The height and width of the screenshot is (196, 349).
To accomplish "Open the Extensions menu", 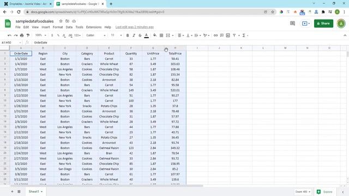I will pyautogui.click(x=94, y=27).
